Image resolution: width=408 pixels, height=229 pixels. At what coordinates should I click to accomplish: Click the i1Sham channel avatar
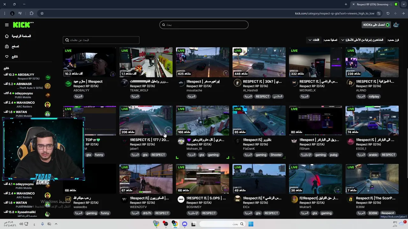(294, 142)
